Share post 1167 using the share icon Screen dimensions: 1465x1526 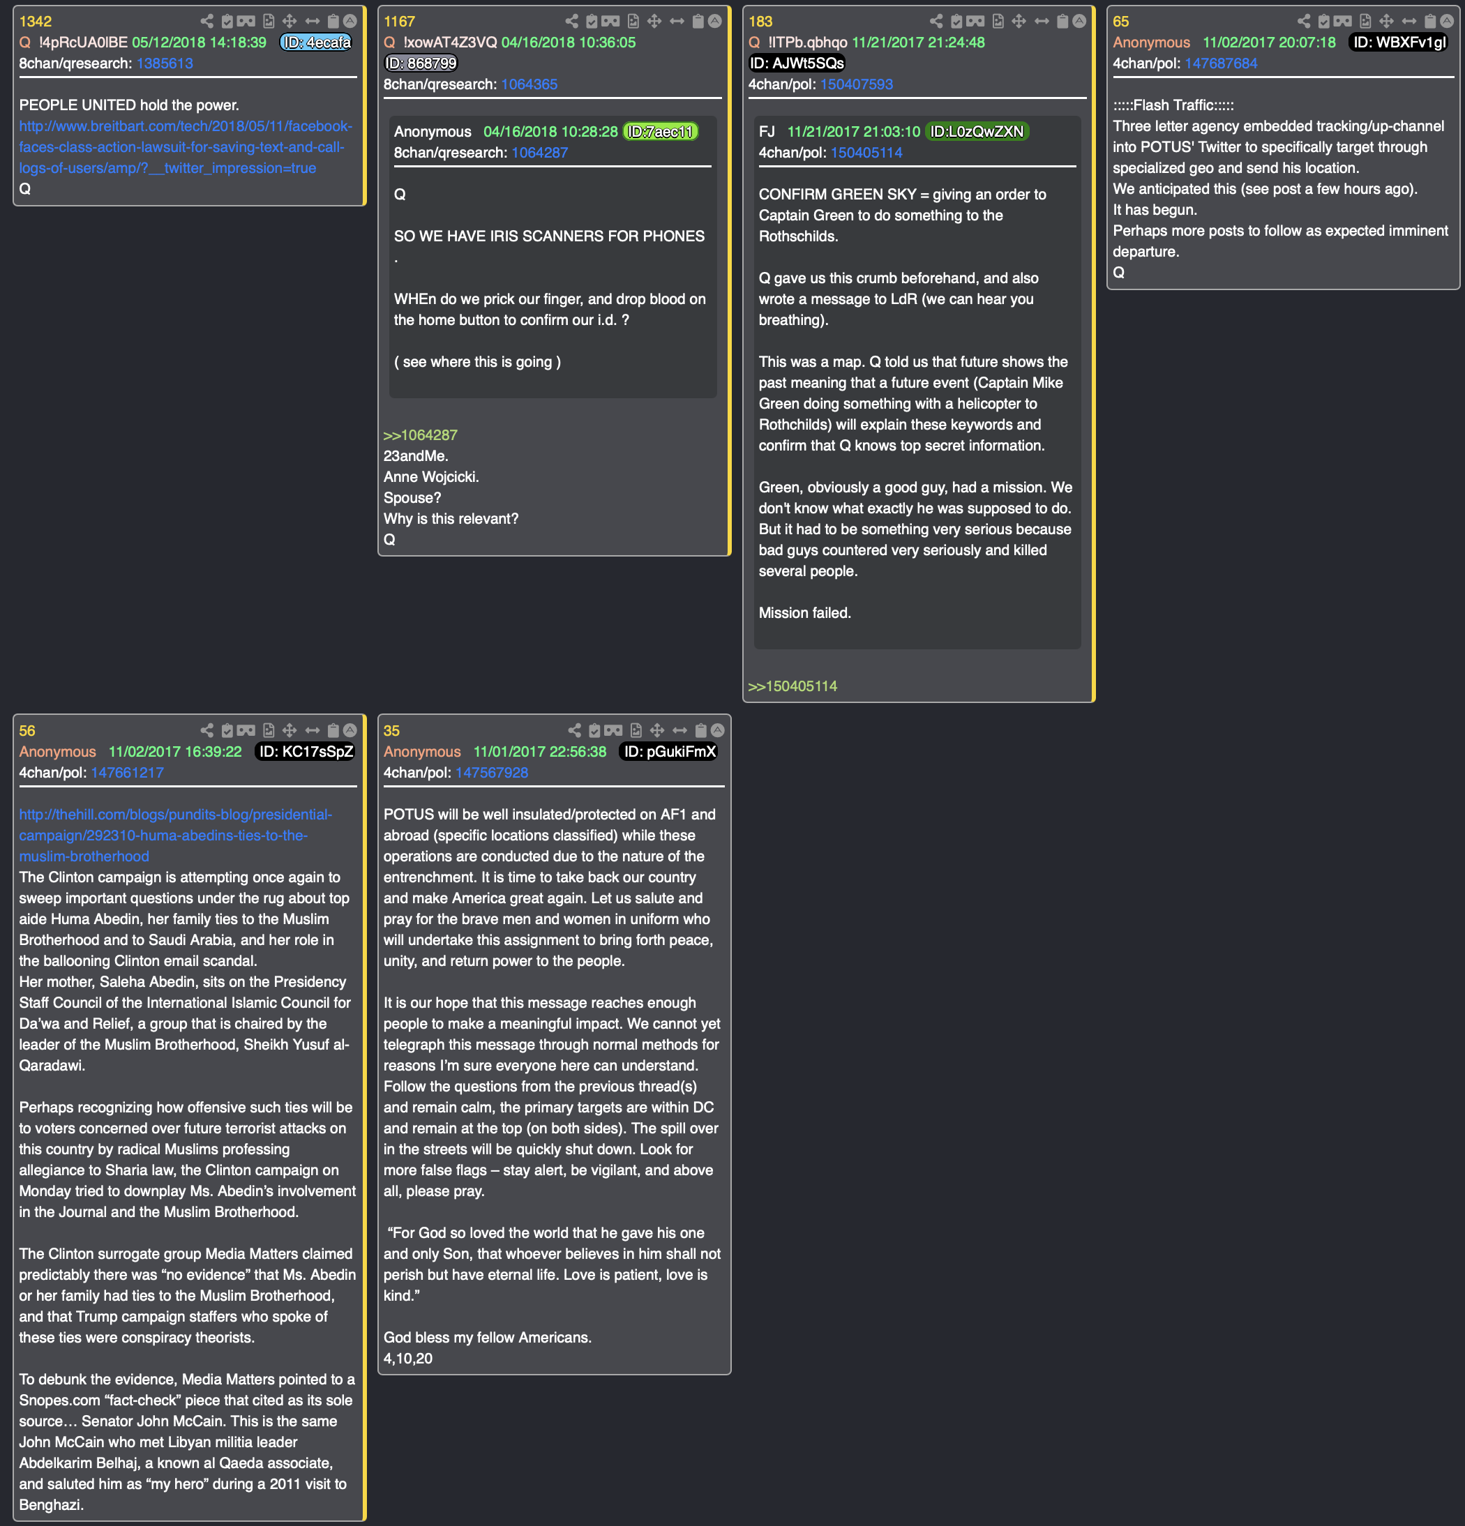571,21
